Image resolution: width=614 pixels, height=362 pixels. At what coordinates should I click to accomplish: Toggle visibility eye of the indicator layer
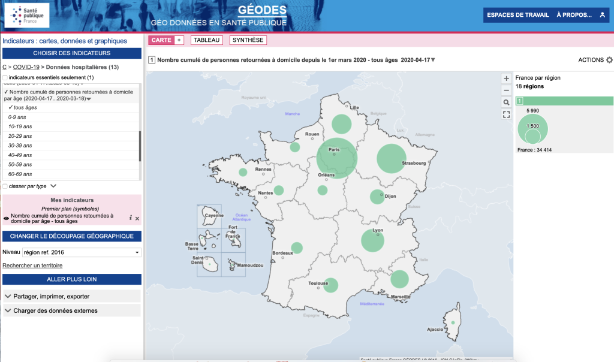coord(6,219)
